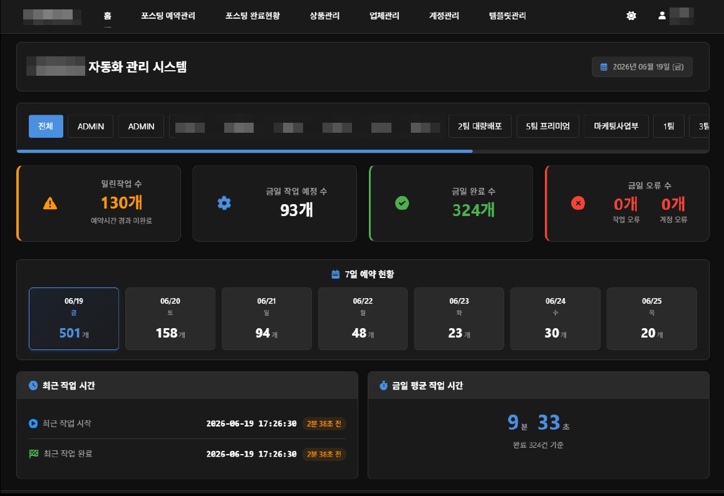Viewport: 724px width, 496px height.
Task: Open the 포스팅 예약관리 menu
Action: coord(168,16)
